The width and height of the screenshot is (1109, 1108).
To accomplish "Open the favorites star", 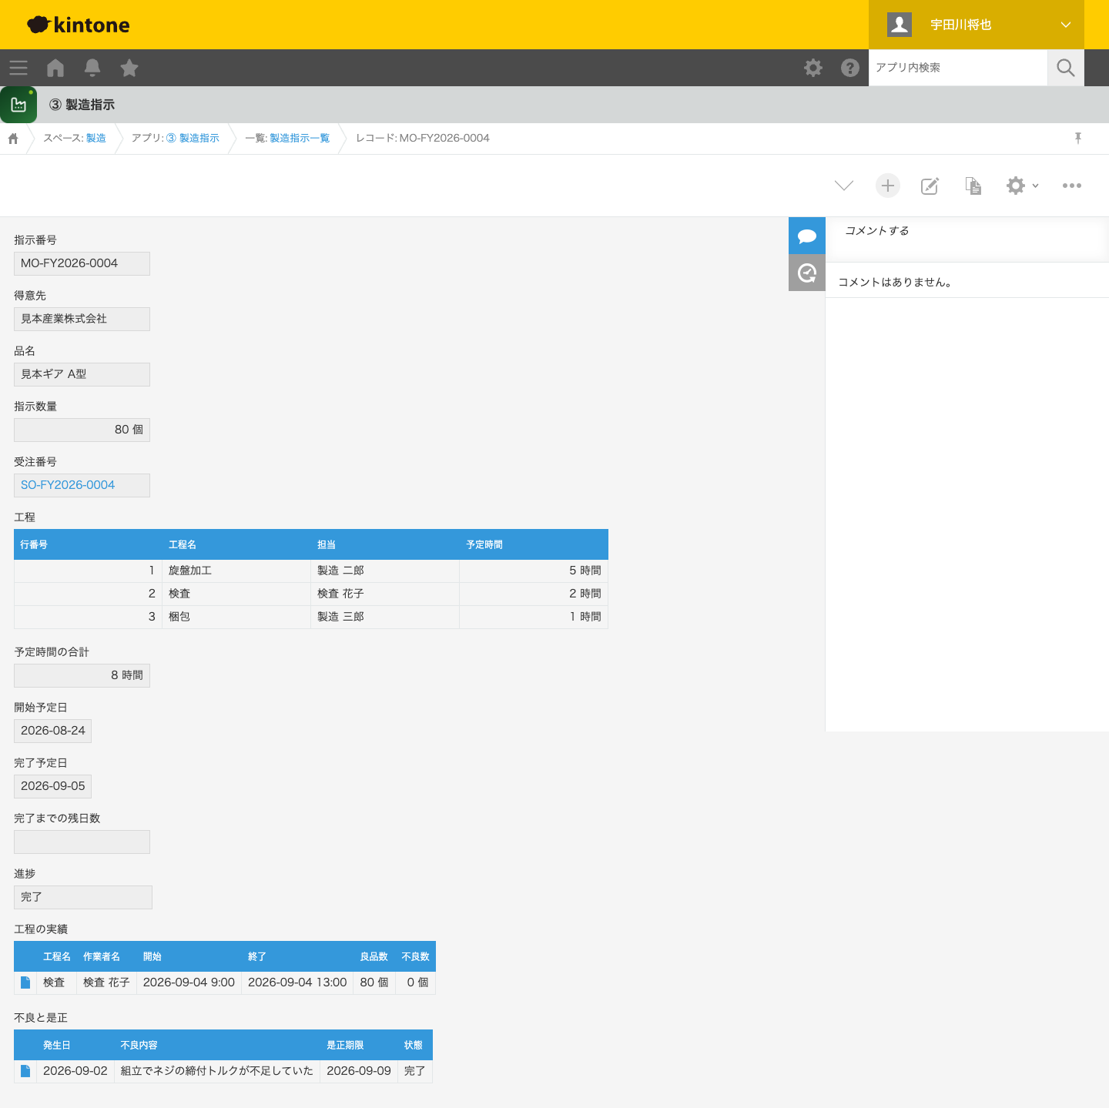I will pos(129,68).
